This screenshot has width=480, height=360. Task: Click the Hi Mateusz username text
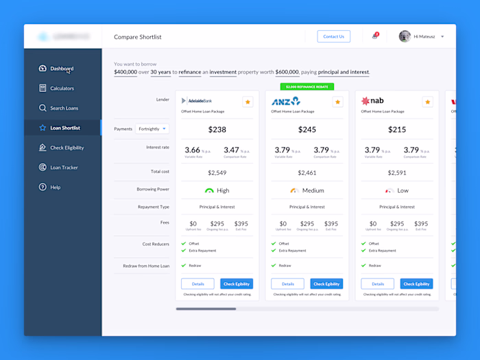click(424, 36)
